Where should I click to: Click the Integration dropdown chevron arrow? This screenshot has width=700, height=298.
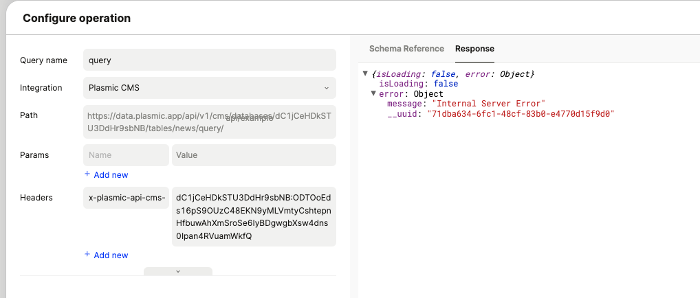(326, 88)
